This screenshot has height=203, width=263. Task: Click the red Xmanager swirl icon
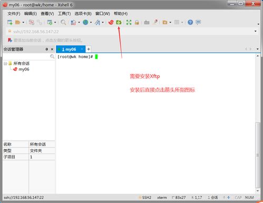[111, 22]
